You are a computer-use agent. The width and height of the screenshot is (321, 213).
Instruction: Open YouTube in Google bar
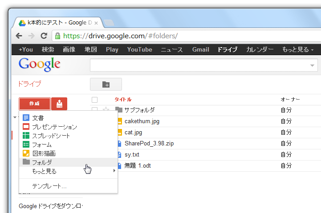[x=140, y=49]
